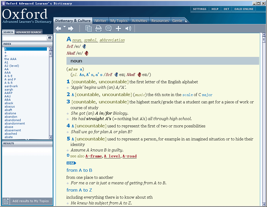The width and height of the screenshot is (267, 207).
Task: Switch to the Activities tab
Action: tap(139, 21)
